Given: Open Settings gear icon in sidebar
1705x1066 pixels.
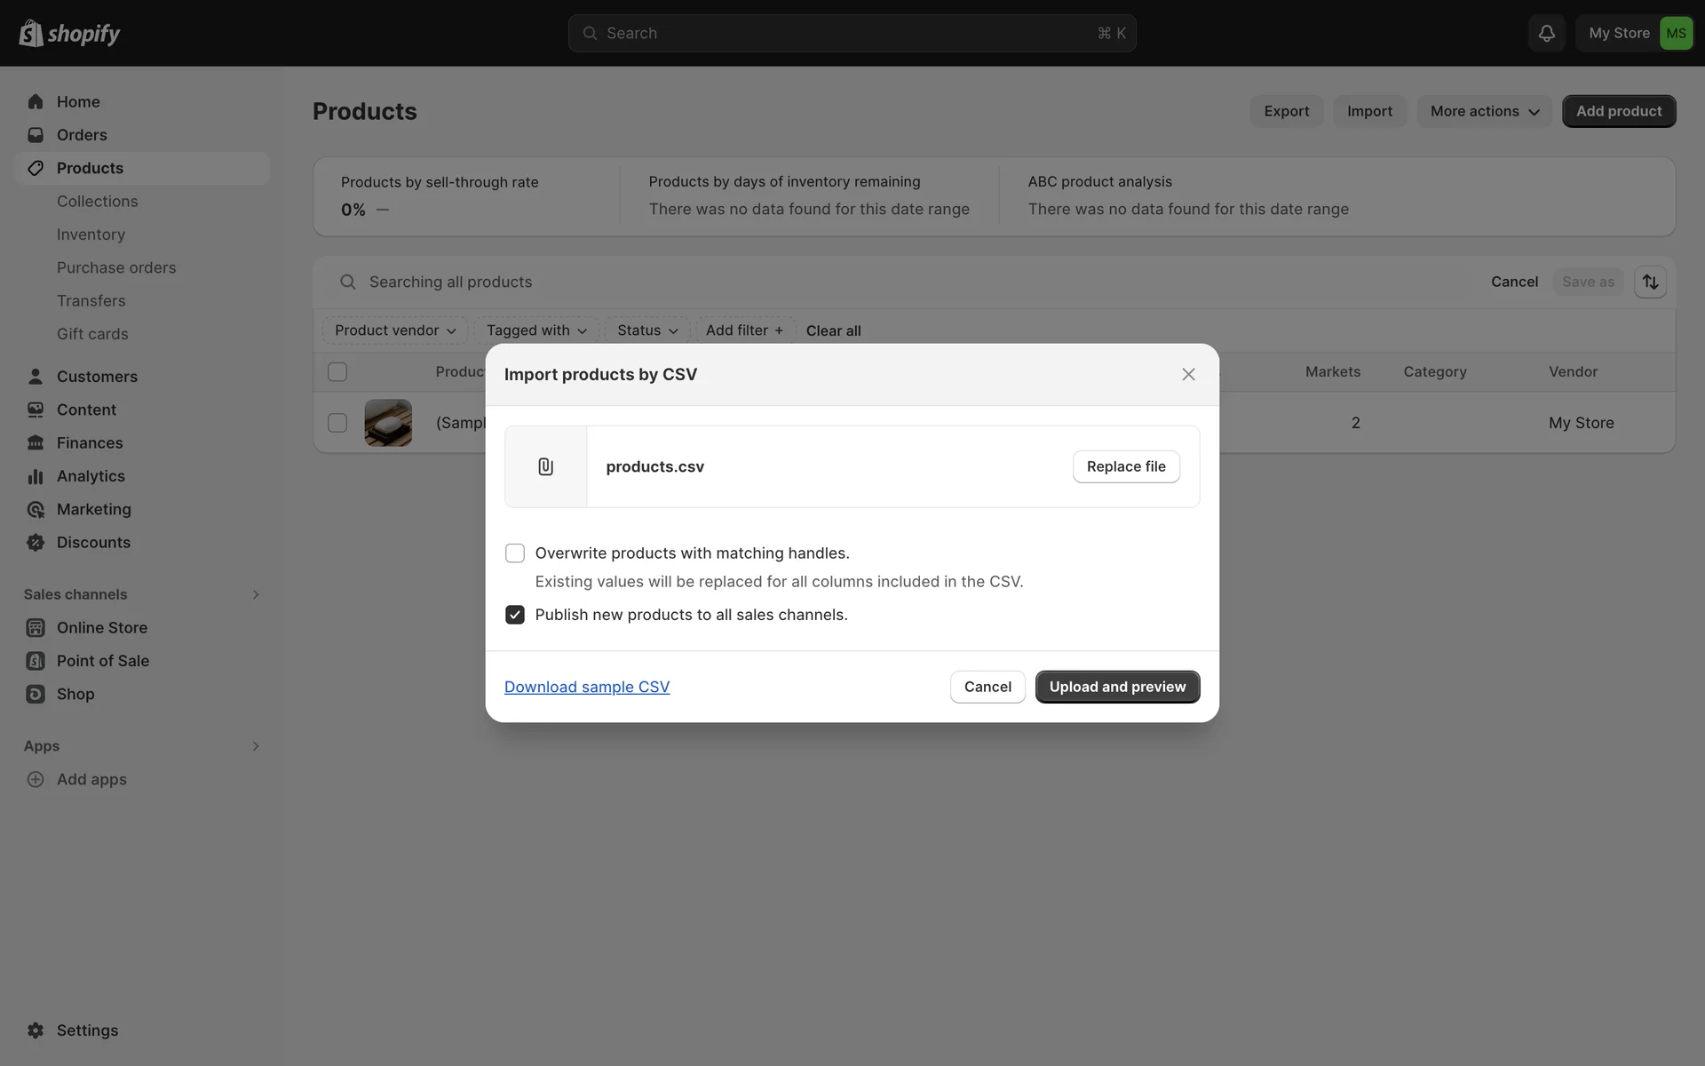Looking at the screenshot, I should [x=36, y=1030].
